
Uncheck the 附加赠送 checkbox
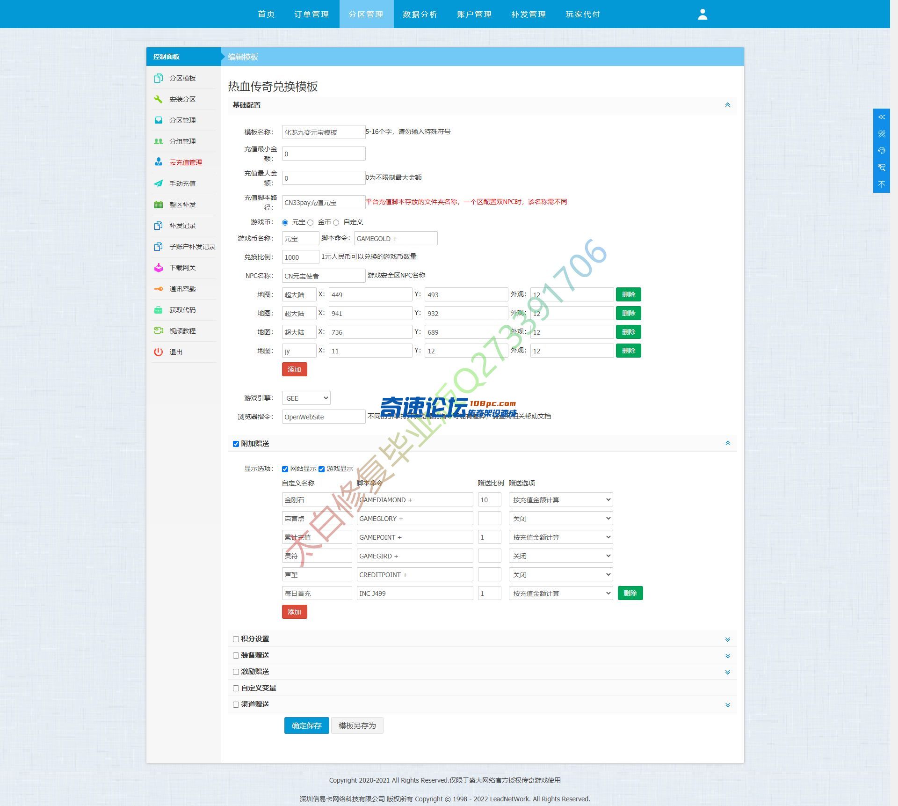pyautogui.click(x=236, y=444)
